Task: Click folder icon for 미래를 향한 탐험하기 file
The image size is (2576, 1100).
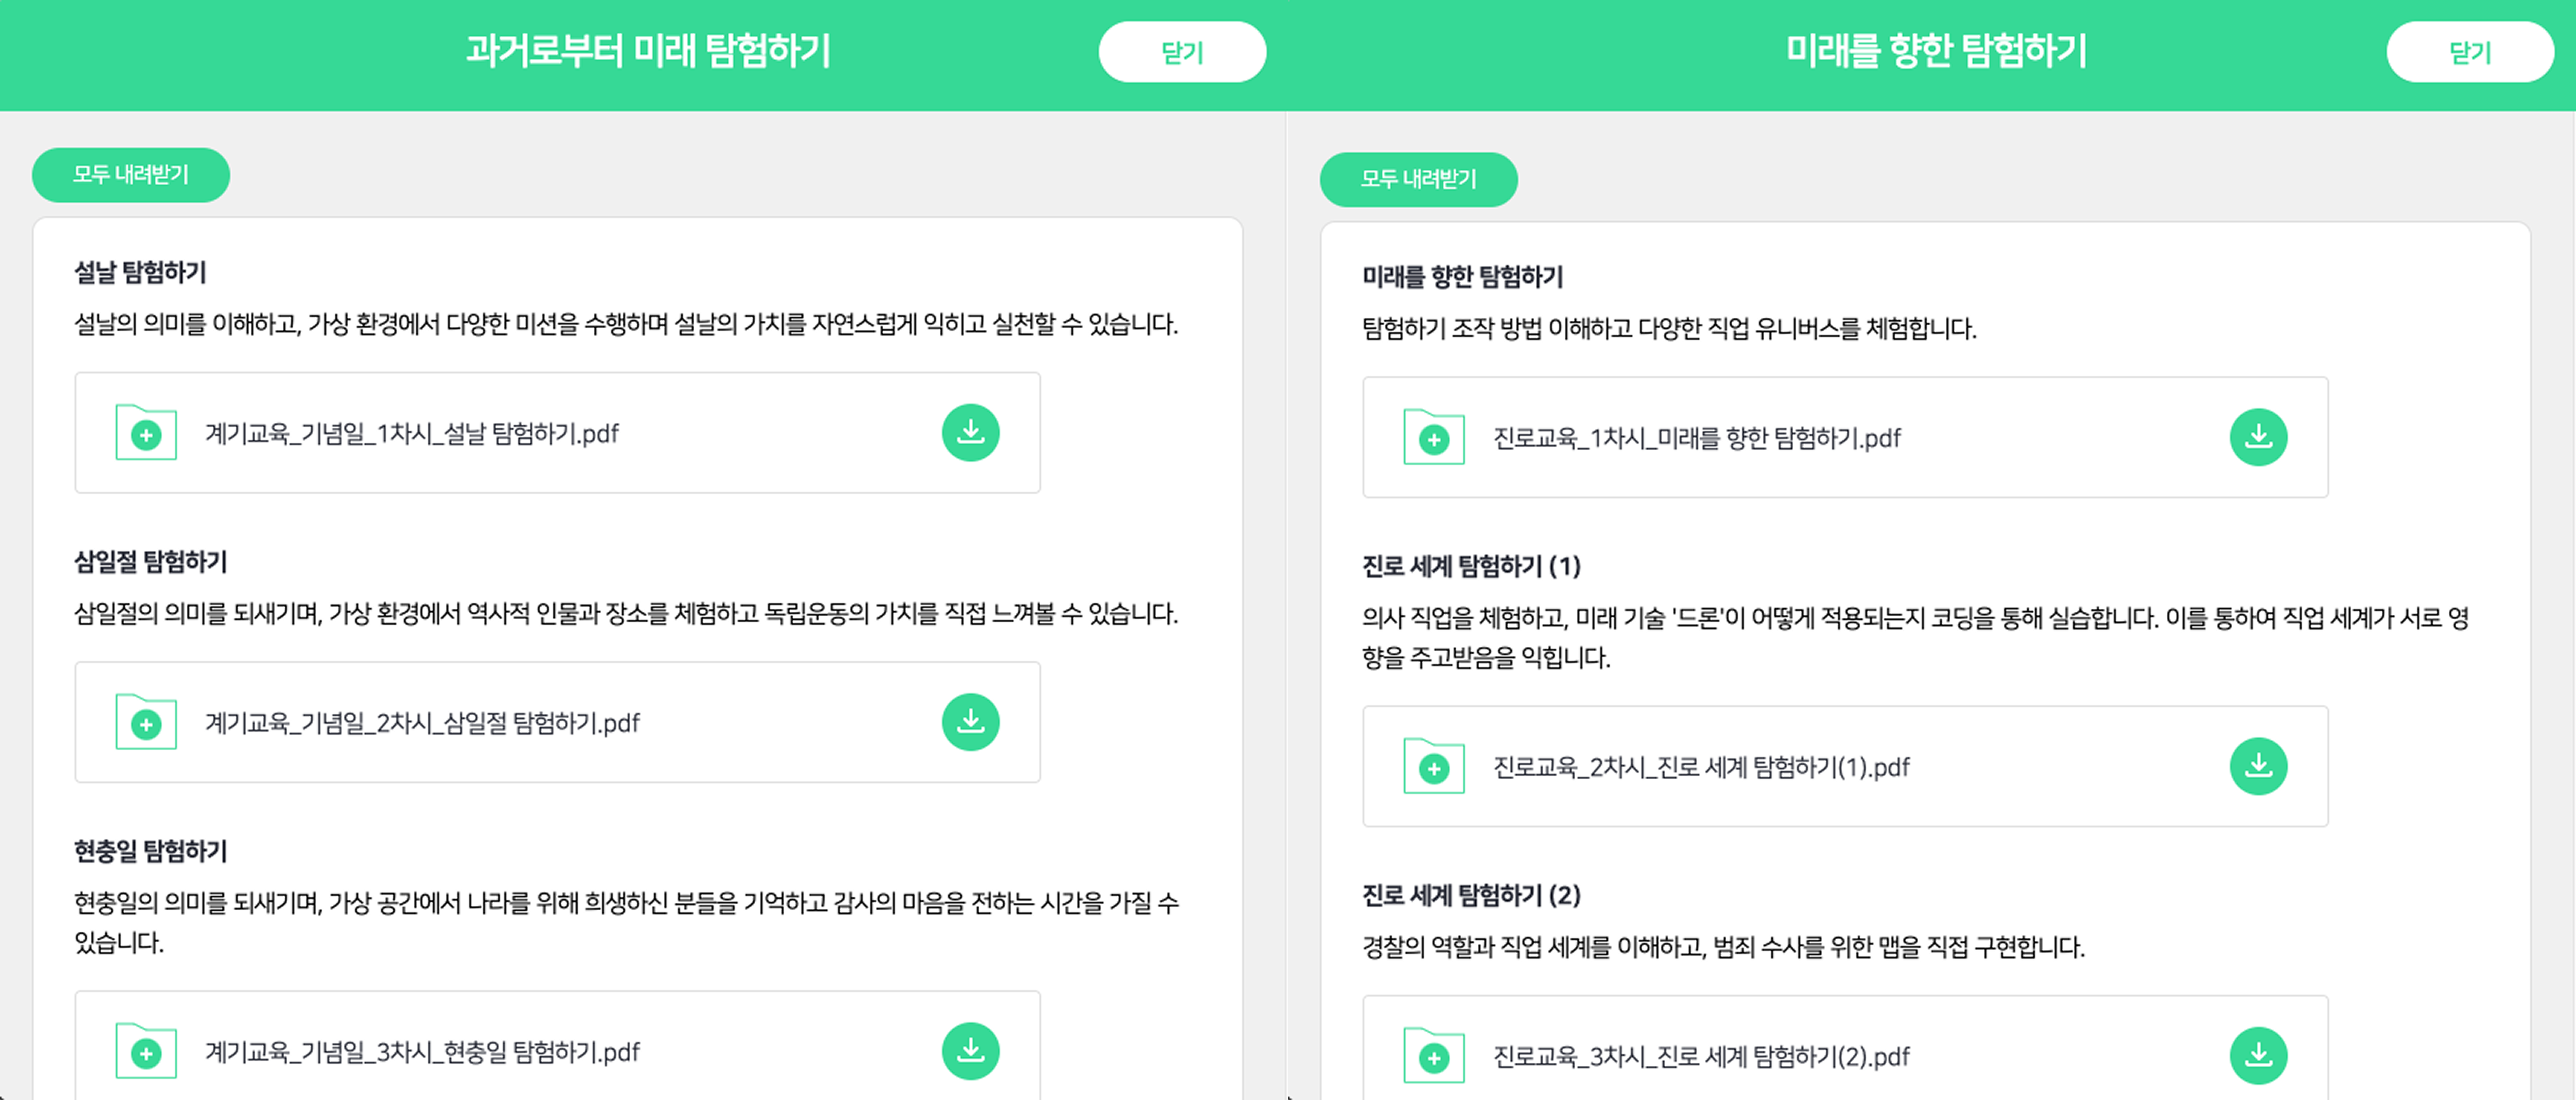Action: click(1434, 436)
